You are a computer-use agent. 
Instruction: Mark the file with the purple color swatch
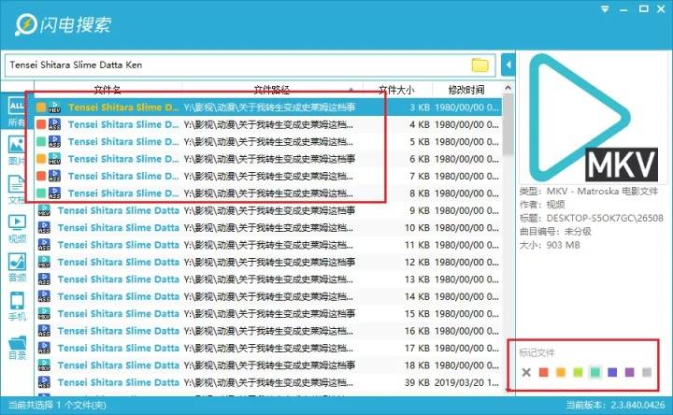point(630,372)
